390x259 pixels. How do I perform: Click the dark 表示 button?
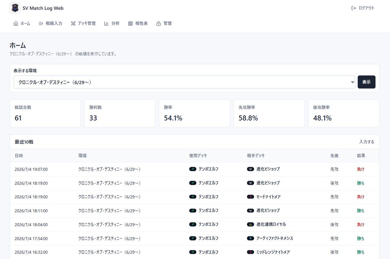pyautogui.click(x=367, y=82)
